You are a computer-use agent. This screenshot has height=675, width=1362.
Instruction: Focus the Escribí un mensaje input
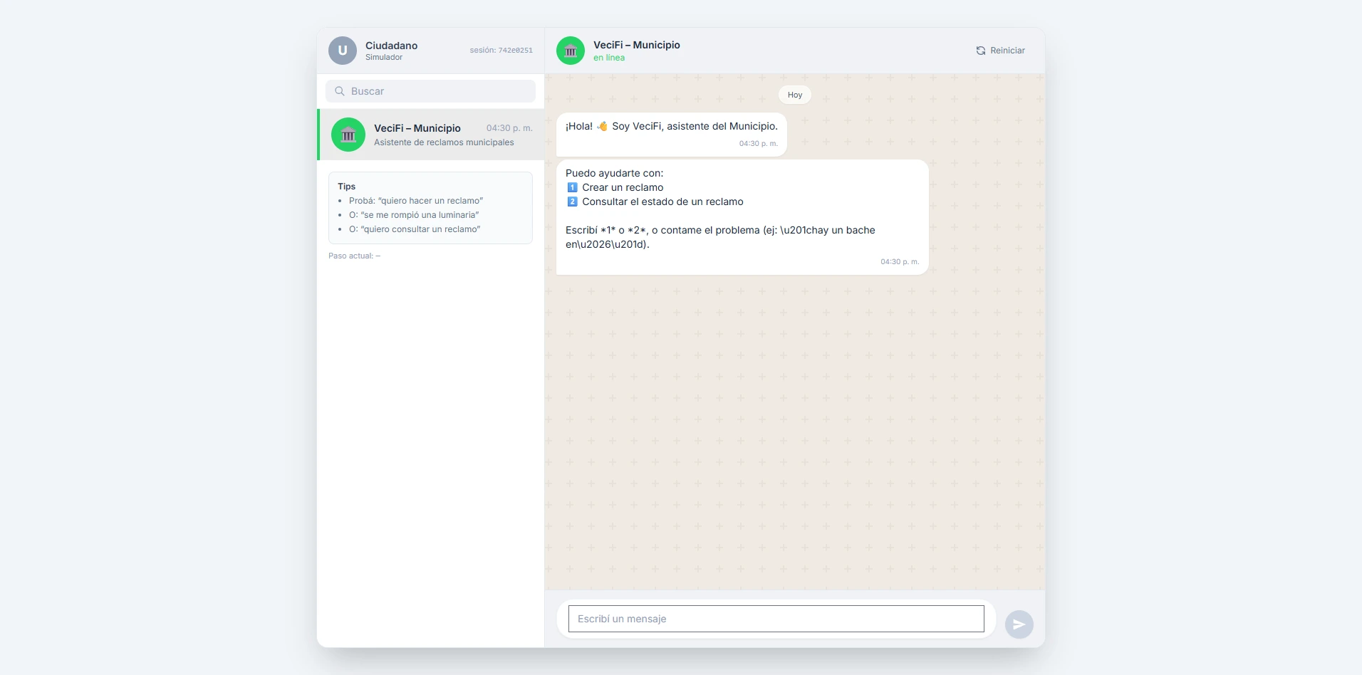click(x=776, y=619)
